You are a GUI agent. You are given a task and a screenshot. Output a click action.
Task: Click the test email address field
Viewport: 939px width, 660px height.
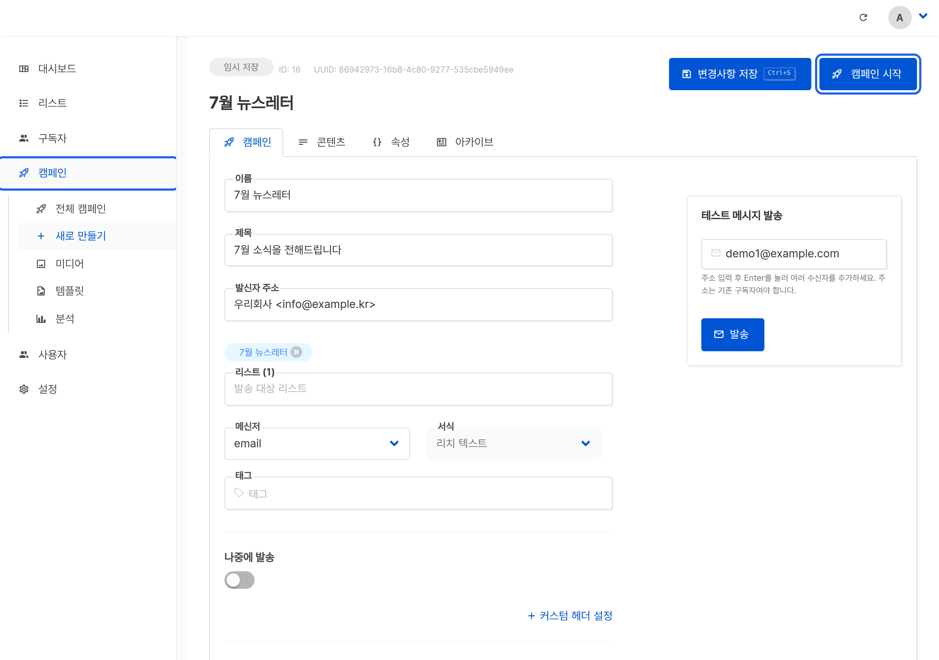(794, 254)
